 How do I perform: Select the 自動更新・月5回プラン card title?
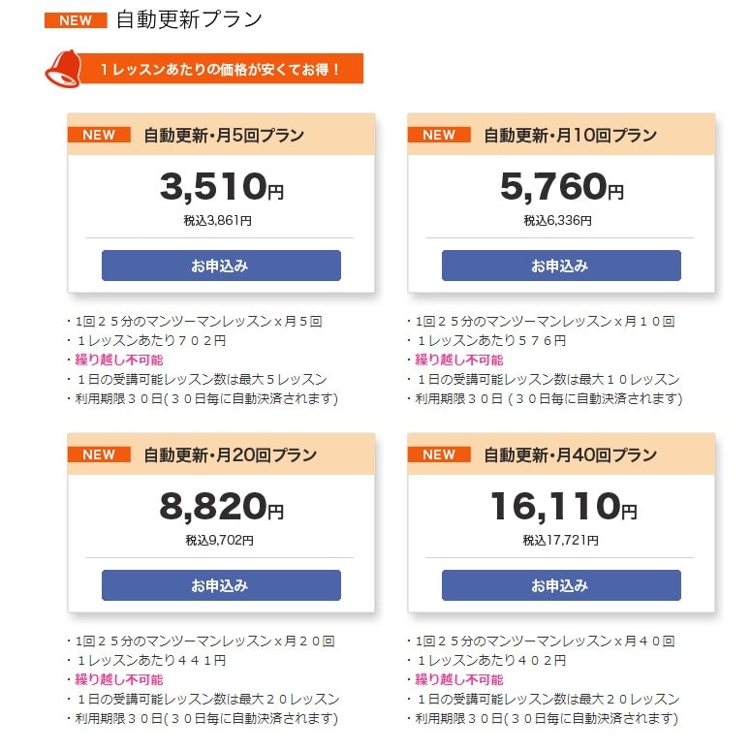click(224, 135)
